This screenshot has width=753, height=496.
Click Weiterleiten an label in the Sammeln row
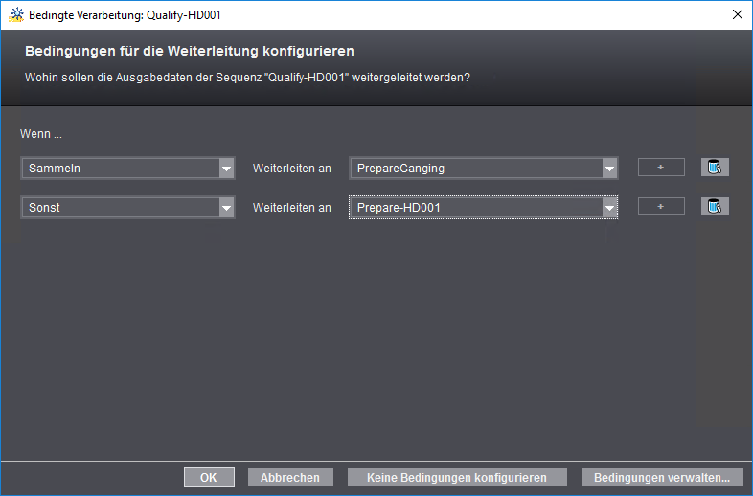point(291,169)
